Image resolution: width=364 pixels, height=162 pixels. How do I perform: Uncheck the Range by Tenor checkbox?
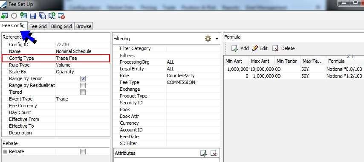[83, 78]
